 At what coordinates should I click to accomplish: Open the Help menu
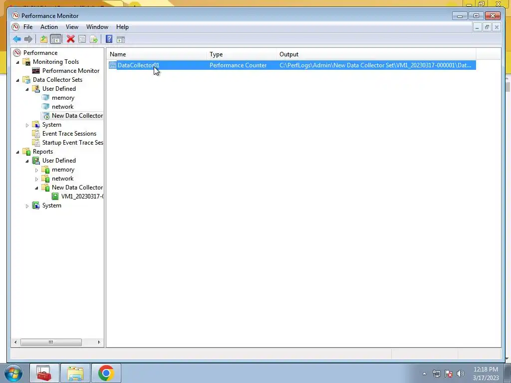coord(123,27)
